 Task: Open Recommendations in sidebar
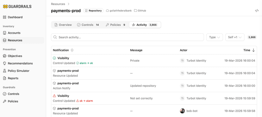(20, 63)
